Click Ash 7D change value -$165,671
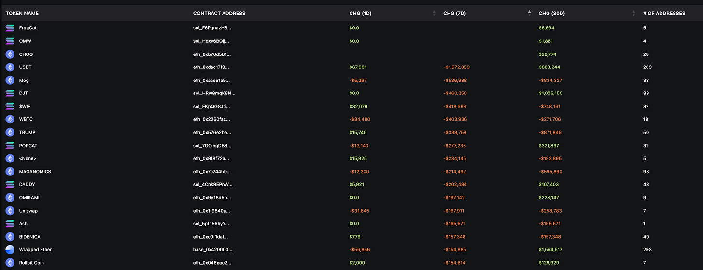The image size is (703, 270). (454, 224)
